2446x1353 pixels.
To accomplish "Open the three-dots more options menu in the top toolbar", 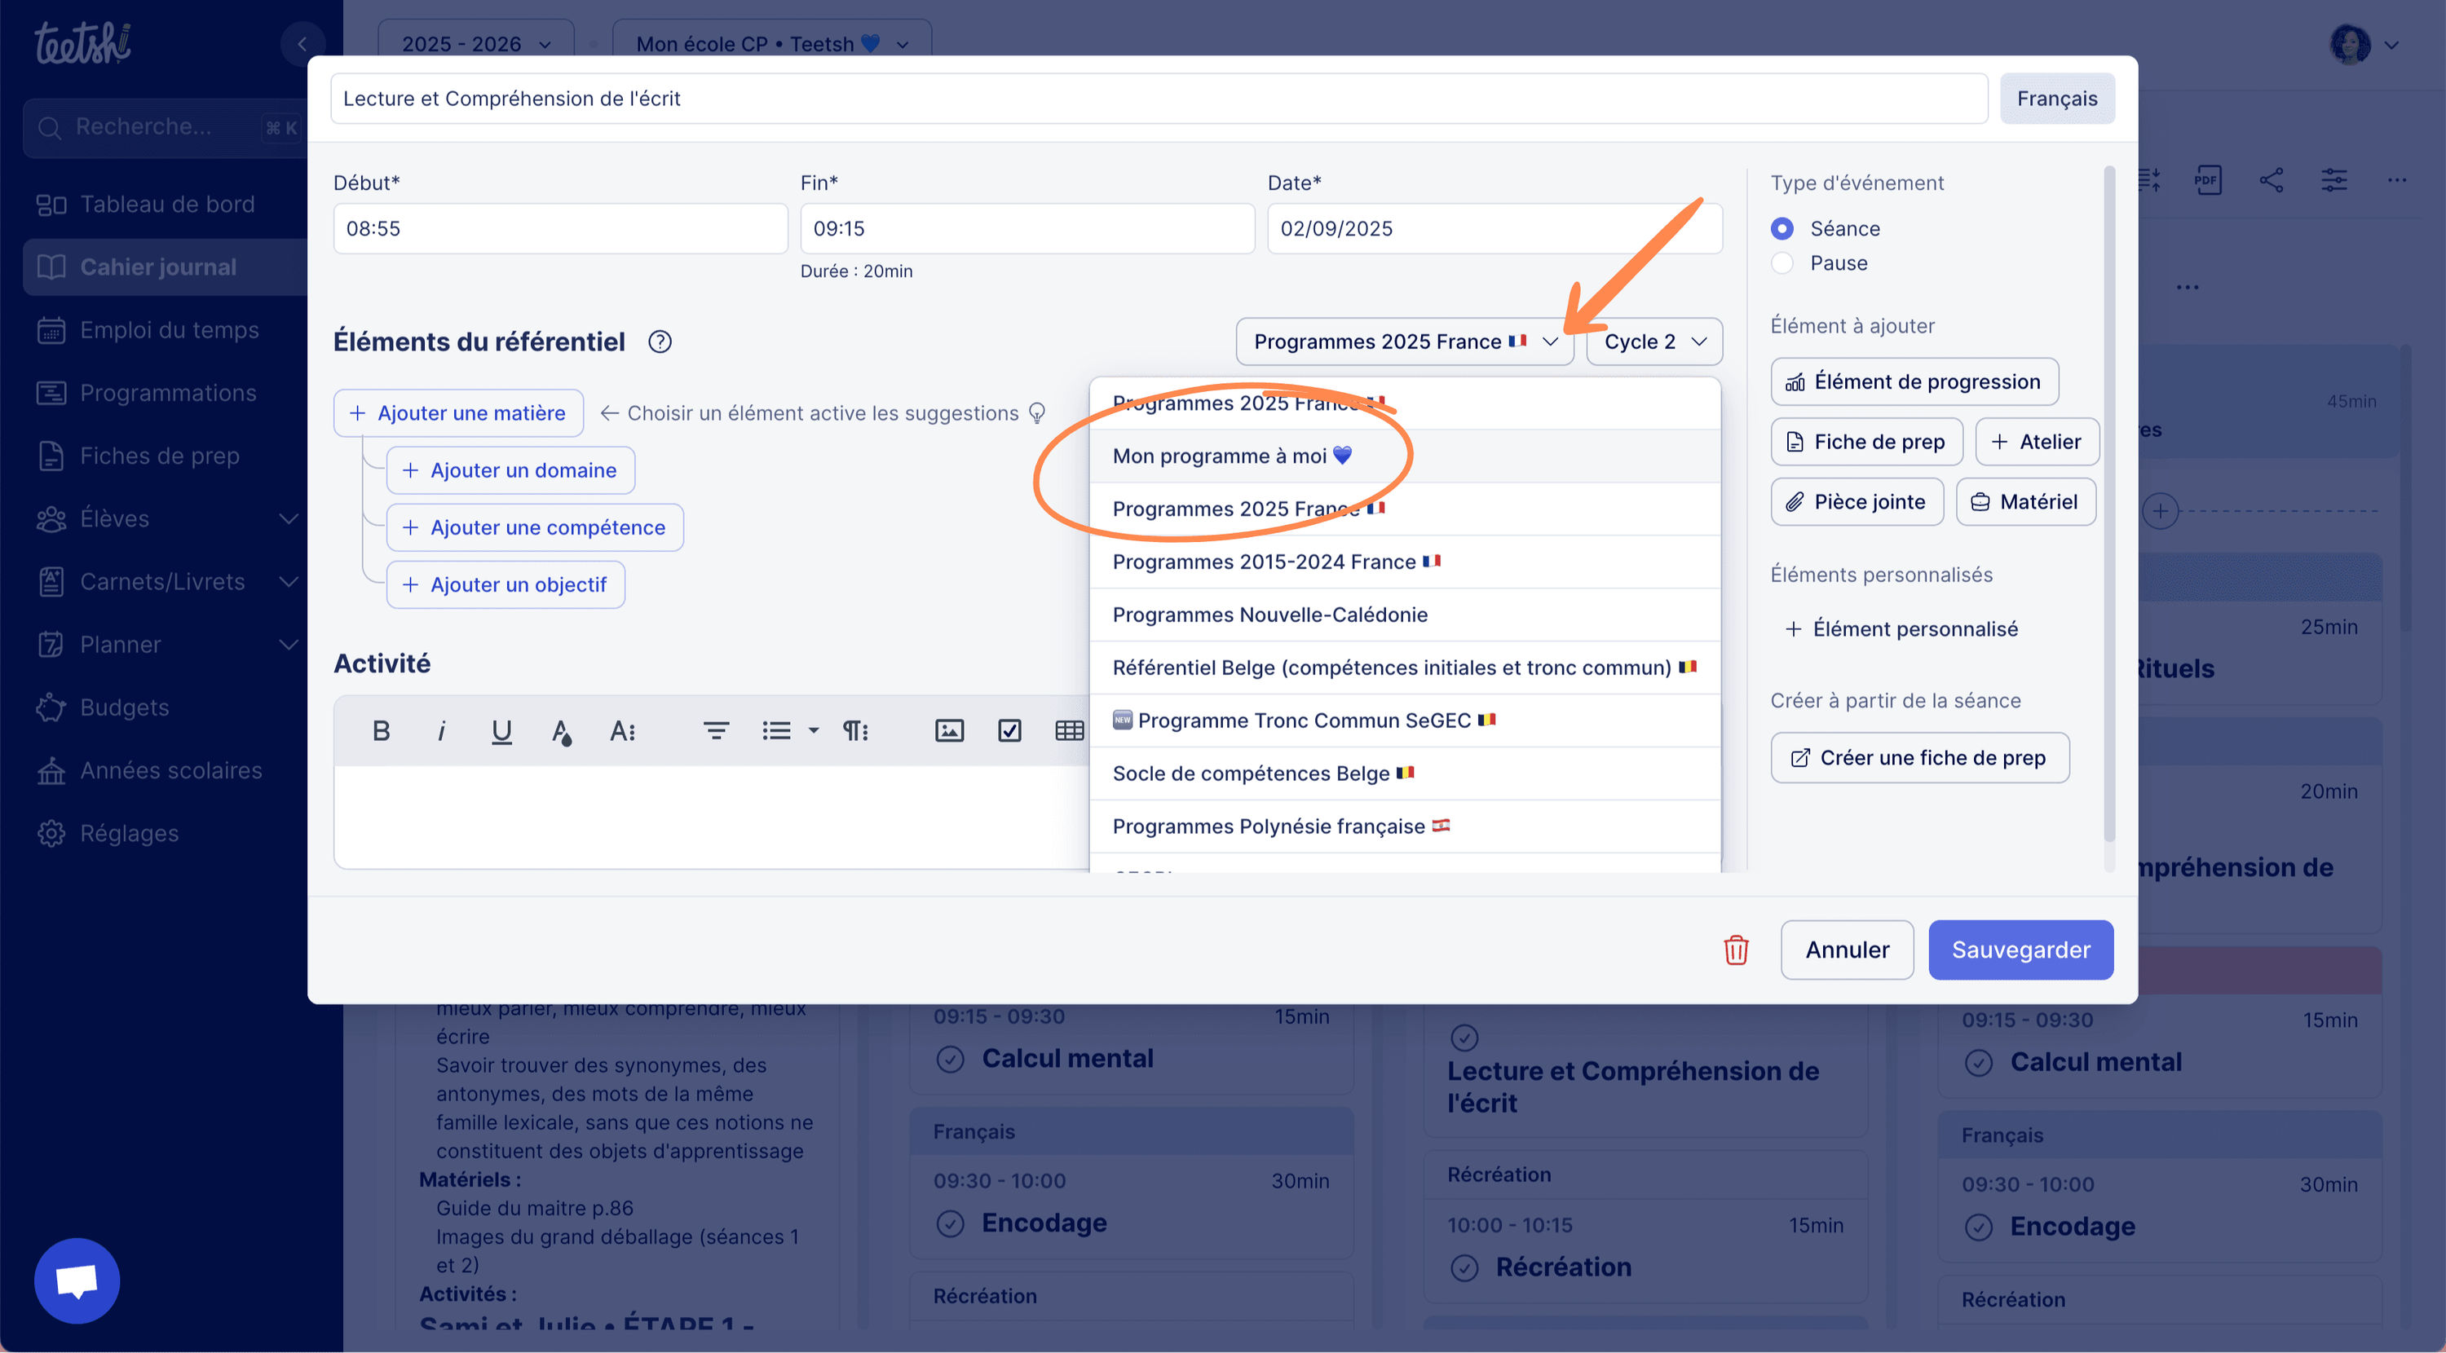I will tap(2396, 180).
